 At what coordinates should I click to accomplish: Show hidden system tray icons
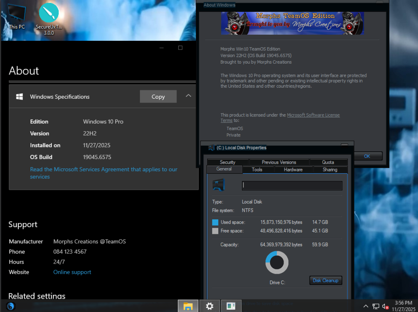[366, 306]
